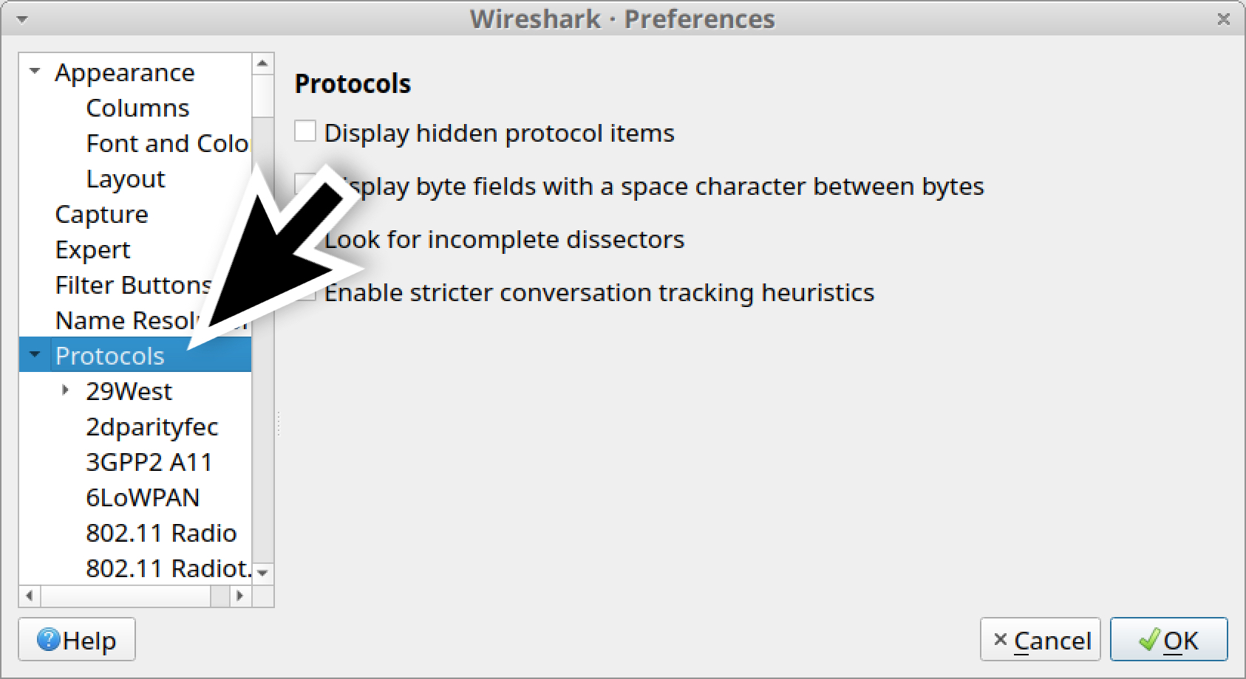Expand the 29West protocol entry
Screen dimensions: 1246x679
click(64, 390)
